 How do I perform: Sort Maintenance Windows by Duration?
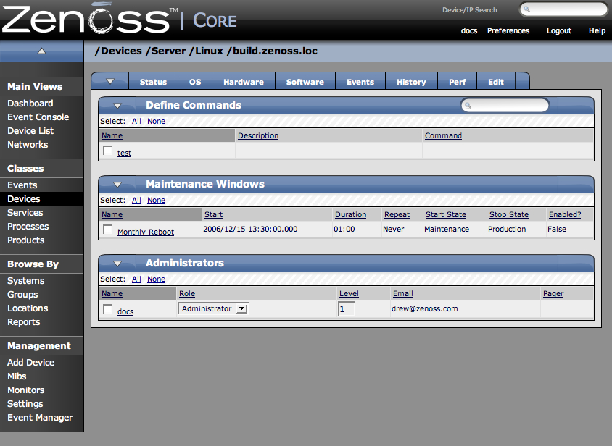click(x=350, y=215)
